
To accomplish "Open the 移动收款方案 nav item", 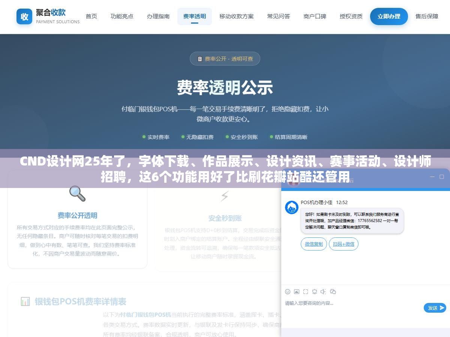I will 237,16.
